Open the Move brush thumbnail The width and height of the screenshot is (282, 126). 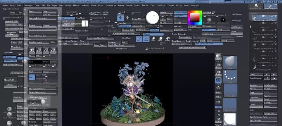pos(230,62)
